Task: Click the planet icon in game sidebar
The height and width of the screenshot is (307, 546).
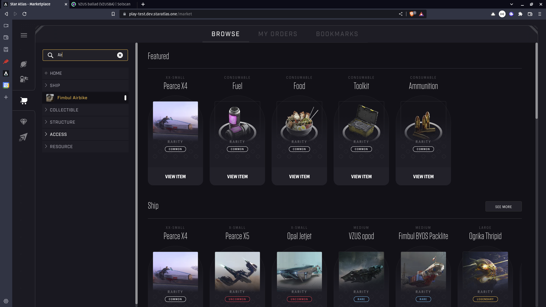Action: click(x=24, y=64)
